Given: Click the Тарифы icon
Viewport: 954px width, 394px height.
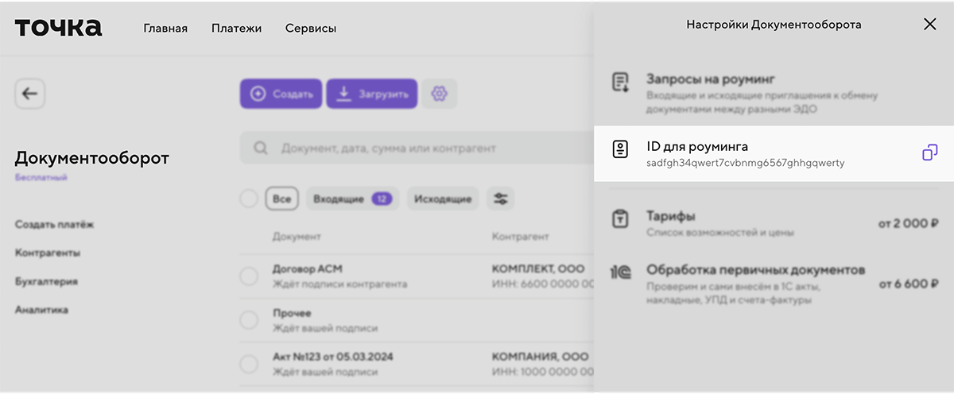Looking at the screenshot, I should (x=620, y=220).
